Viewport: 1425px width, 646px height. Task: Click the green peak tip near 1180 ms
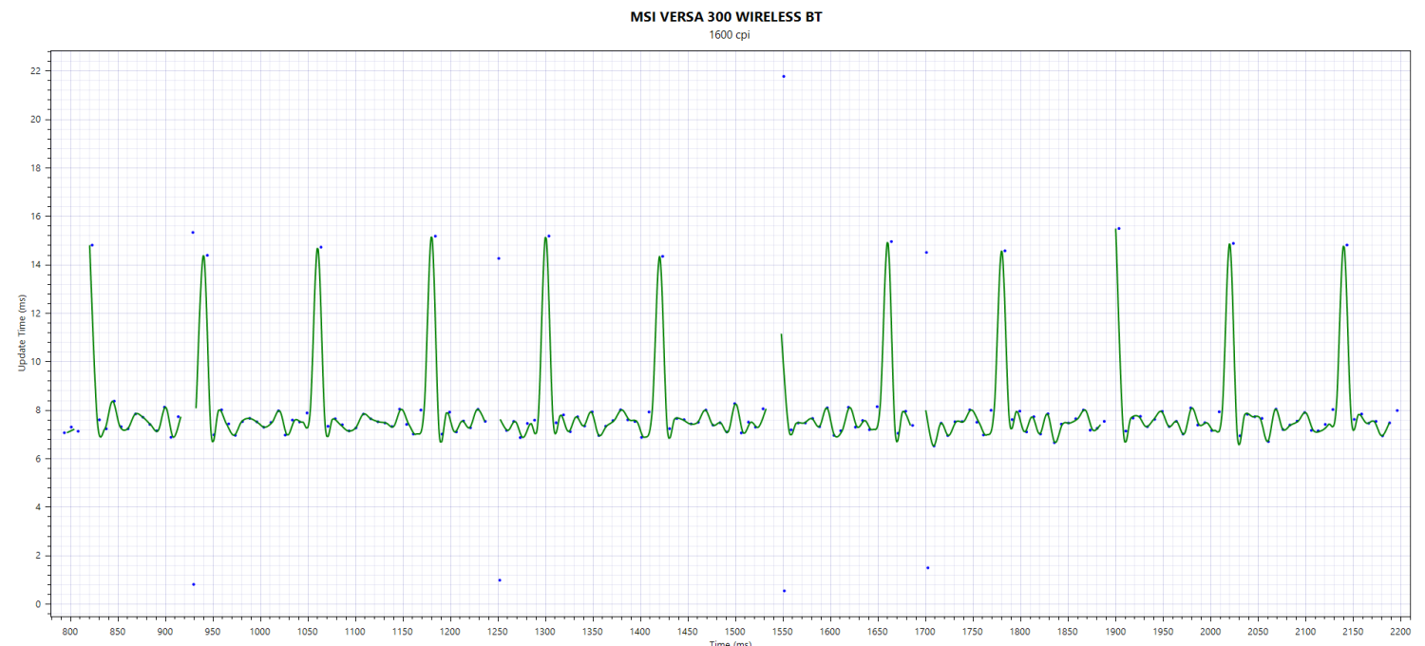(431, 237)
